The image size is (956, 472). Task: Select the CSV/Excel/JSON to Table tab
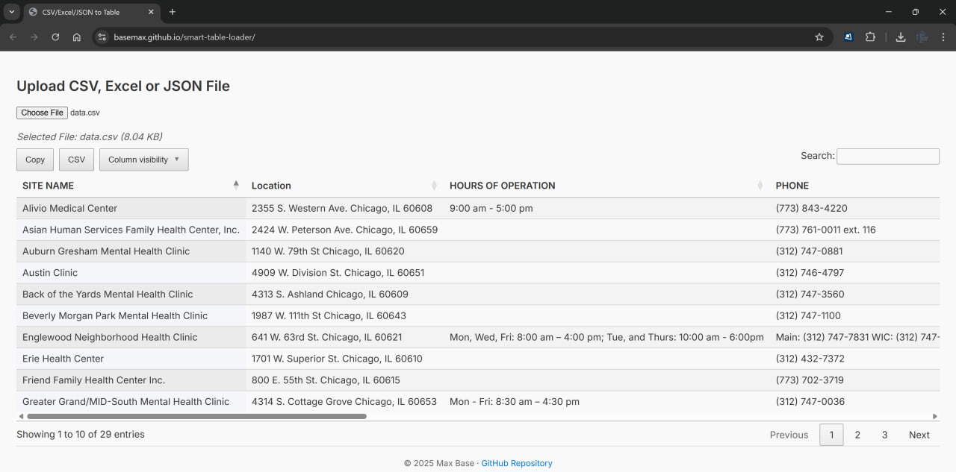90,13
